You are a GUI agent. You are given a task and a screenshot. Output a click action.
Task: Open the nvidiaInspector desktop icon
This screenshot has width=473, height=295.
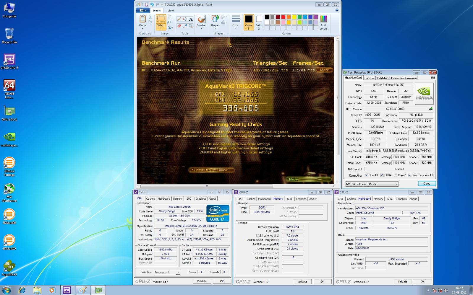coord(9,139)
